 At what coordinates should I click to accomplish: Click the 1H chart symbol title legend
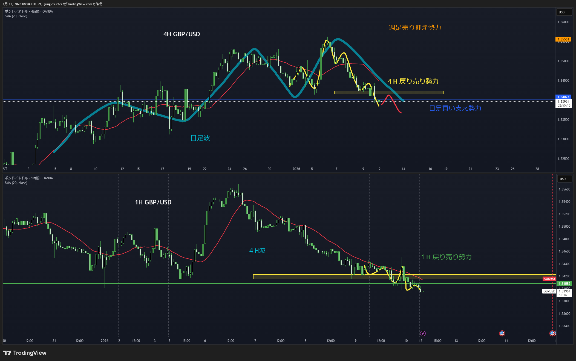click(x=29, y=178)
